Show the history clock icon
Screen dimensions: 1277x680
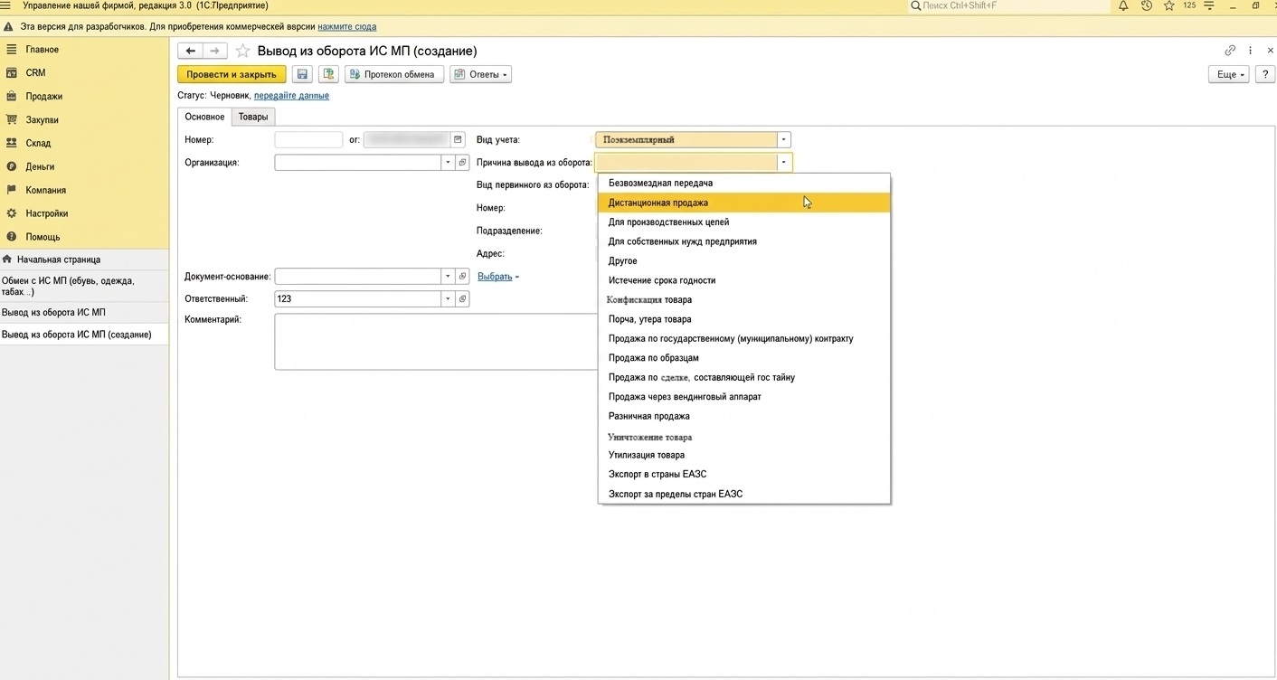(x=1146, y=5)
